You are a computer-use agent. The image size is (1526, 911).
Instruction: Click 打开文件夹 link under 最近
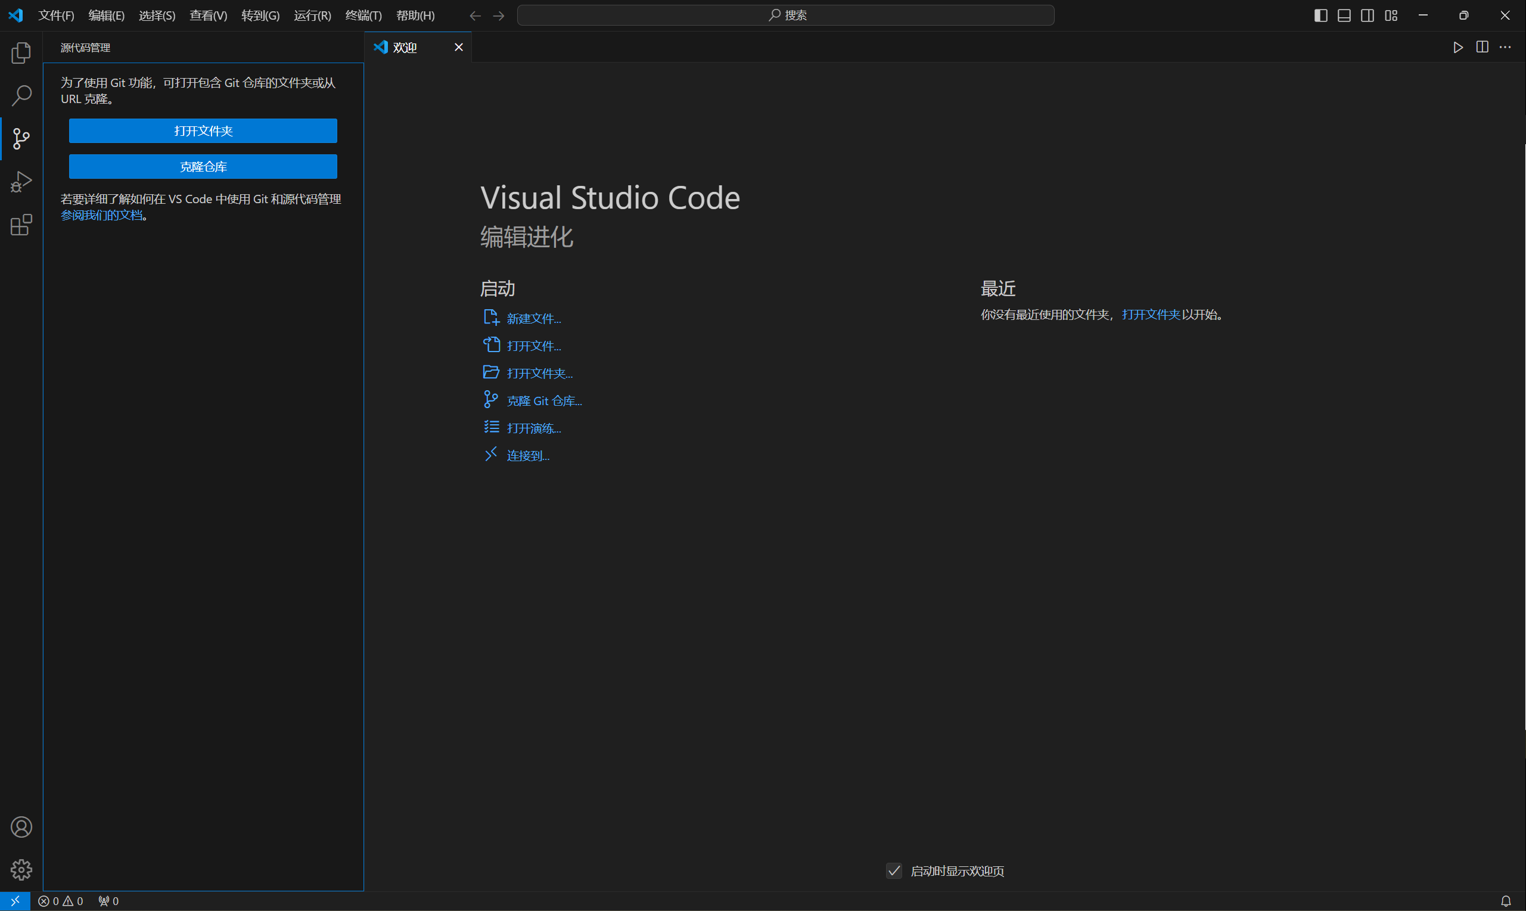1151,315
